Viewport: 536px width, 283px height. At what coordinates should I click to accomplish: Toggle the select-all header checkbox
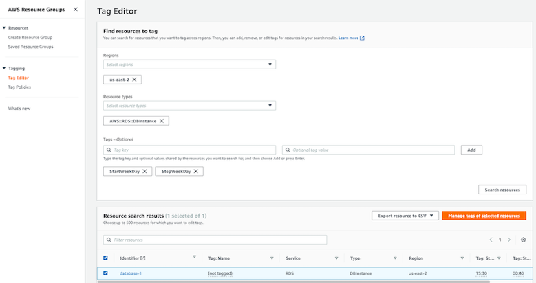[x=105, y=258]
